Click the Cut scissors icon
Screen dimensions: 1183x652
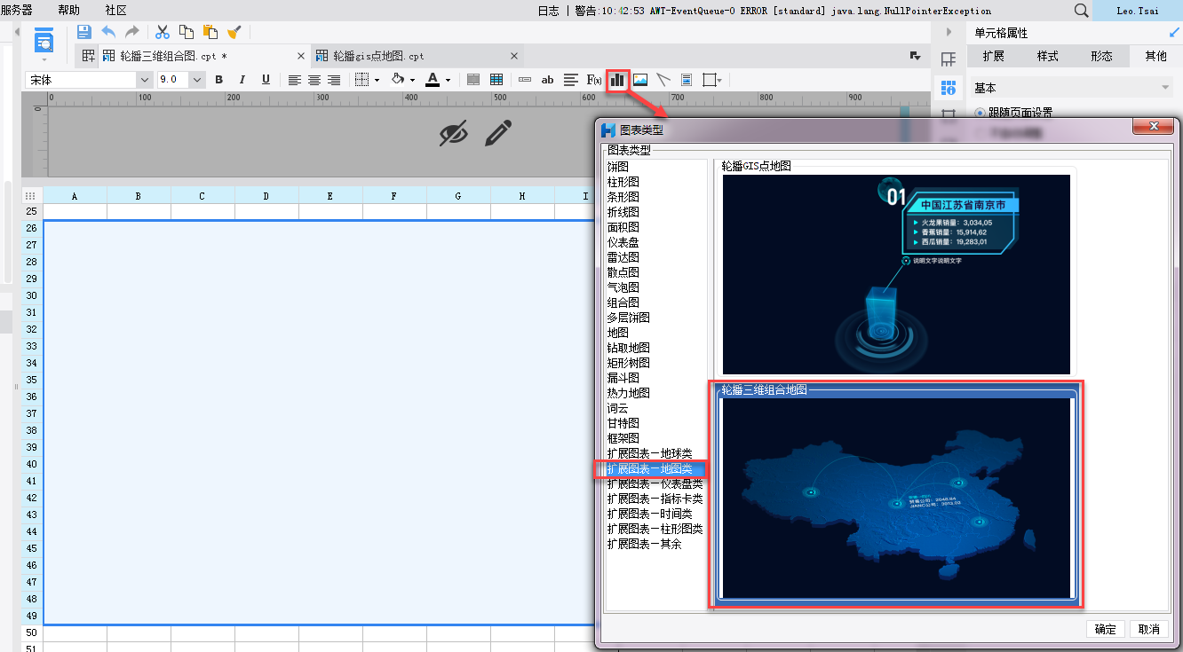(163, 32)
